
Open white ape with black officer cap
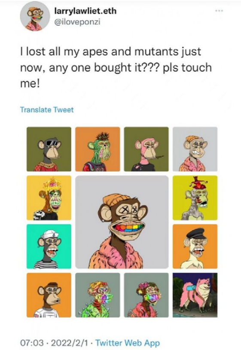pyautogui.click(x=195, y=247)
